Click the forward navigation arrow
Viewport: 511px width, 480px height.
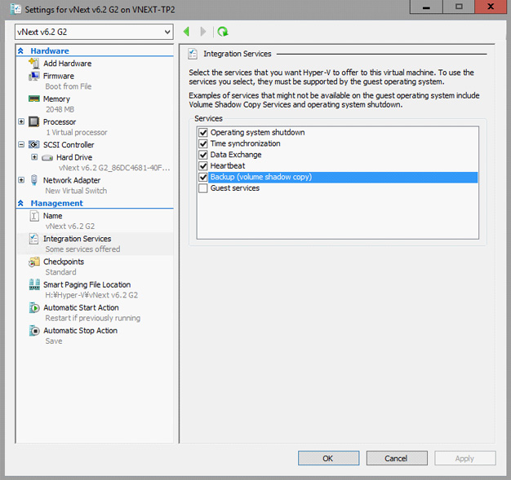click(203, 32)
